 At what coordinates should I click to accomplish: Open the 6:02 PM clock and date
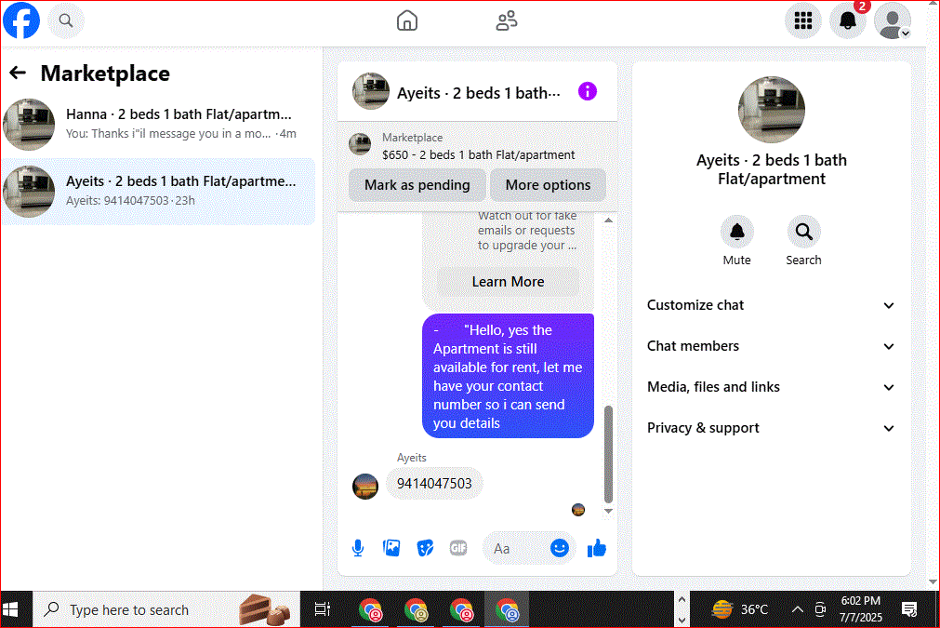tap(861, 608)
